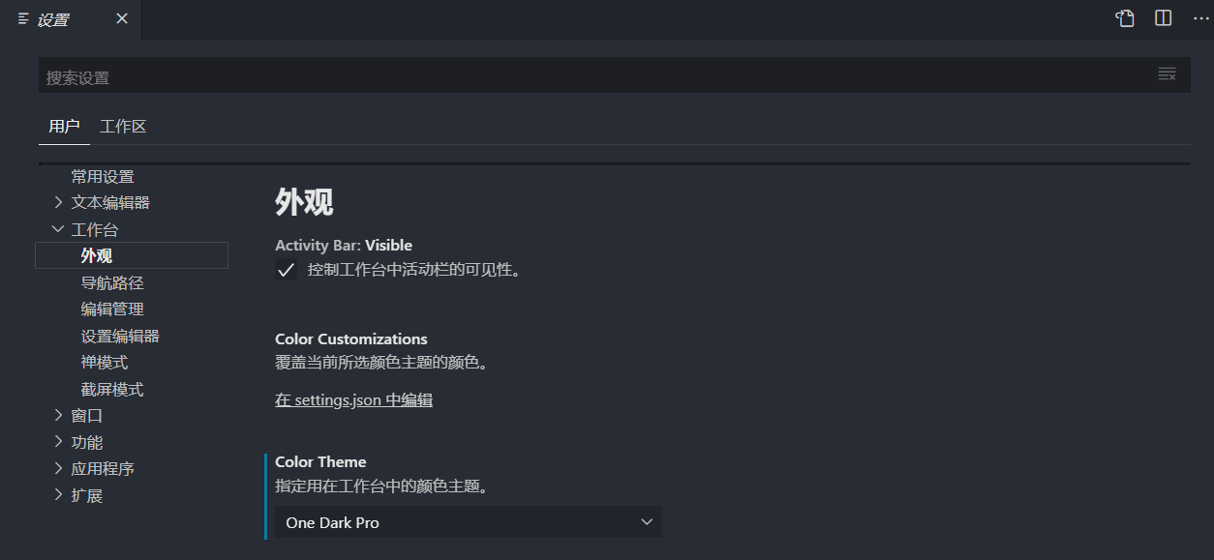Open the 设置编辑器 settings section

[118, 336]
